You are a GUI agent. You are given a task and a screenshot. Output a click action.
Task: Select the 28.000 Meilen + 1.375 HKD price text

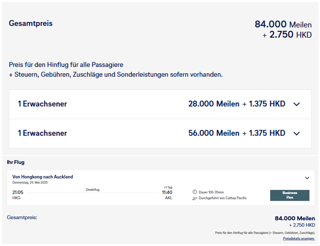pos(236,104)
